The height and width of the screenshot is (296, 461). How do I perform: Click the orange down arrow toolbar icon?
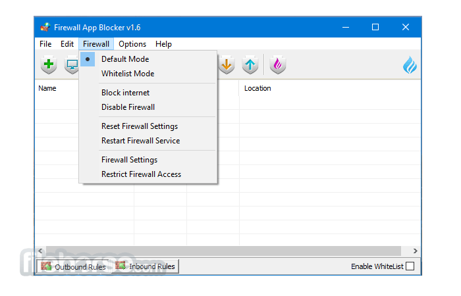(227, 64)
